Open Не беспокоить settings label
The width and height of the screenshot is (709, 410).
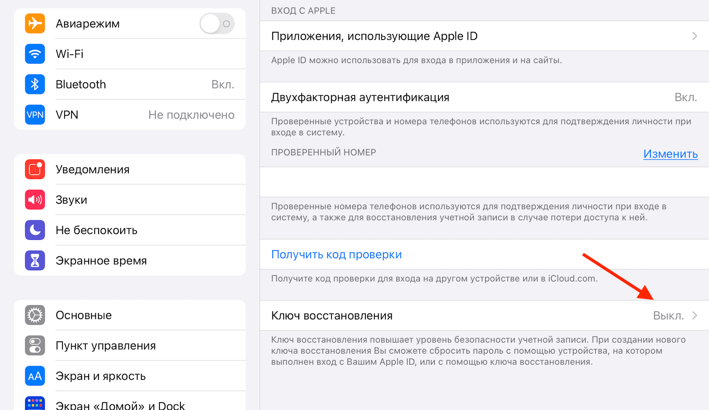coord(96,230)
